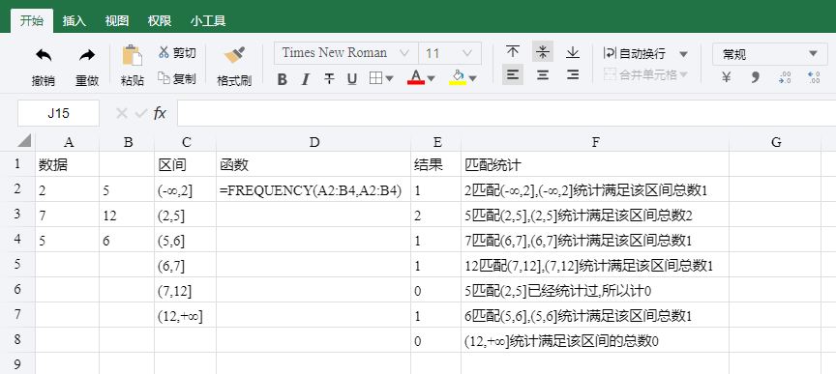Viewport: 836px width, 374px height.
Task: Select cell B3 containing 12
Action: (x=127, y=216)
